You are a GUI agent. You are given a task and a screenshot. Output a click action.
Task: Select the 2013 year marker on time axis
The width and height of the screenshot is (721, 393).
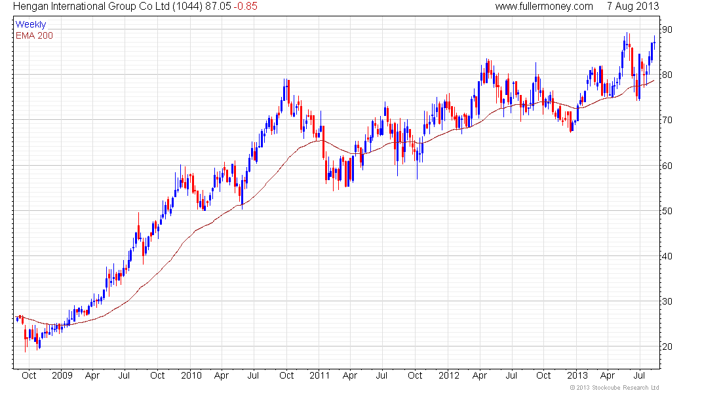pos(577,376)
